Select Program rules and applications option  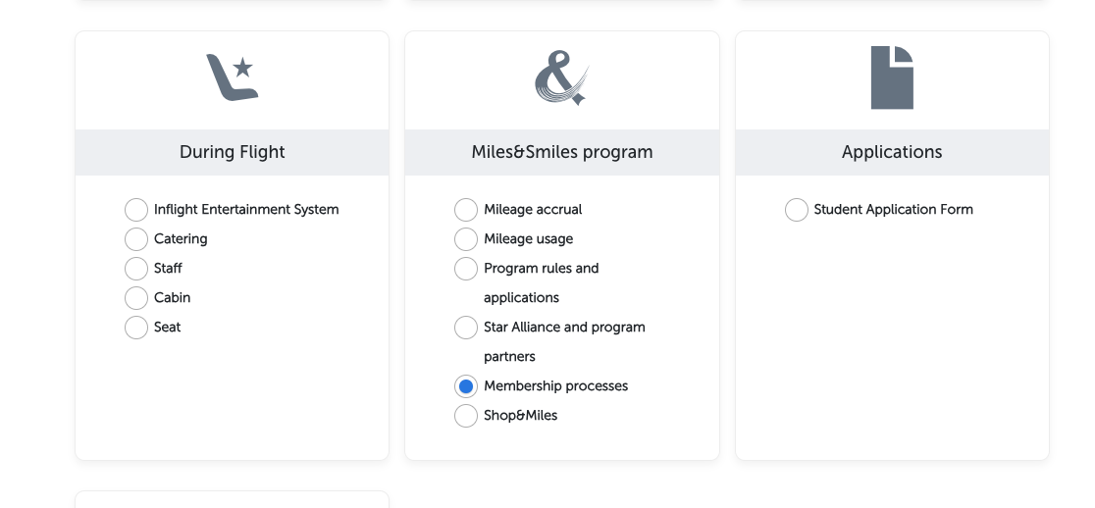466,268
